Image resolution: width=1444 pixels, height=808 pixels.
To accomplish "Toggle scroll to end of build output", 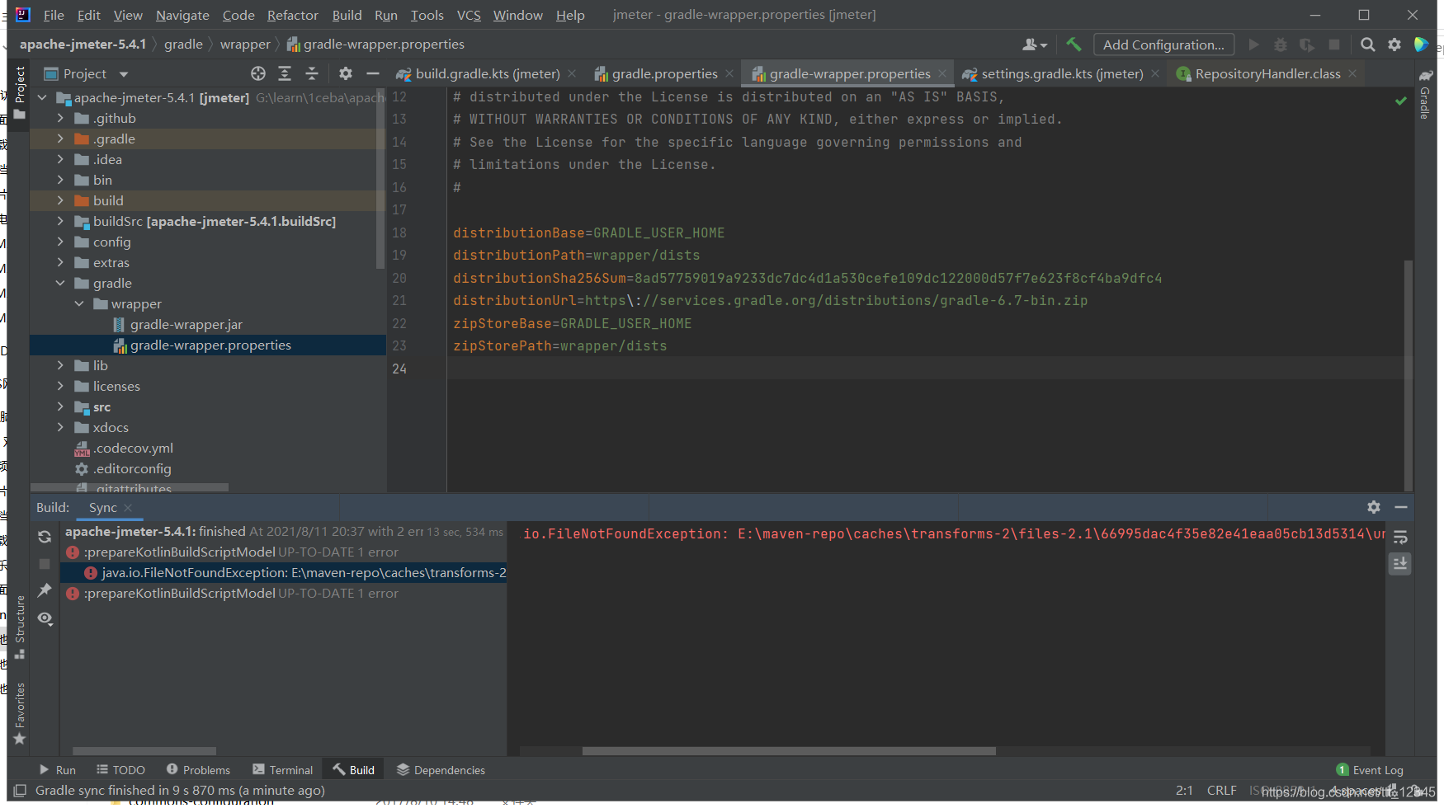I will (x=1400, y=564).
